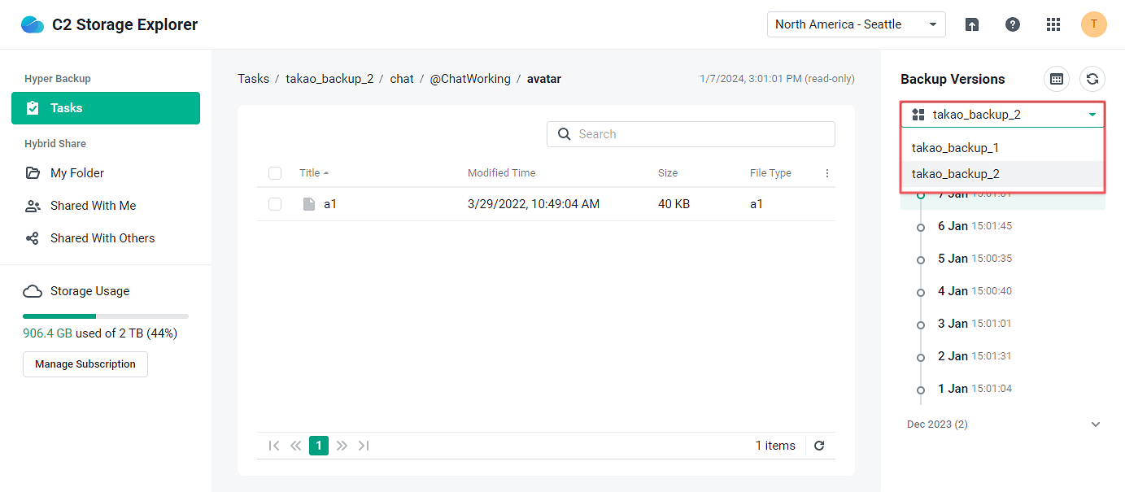Select the Shared With Others share icon
Screen dimensions: 1125x492
coord(33,237)
